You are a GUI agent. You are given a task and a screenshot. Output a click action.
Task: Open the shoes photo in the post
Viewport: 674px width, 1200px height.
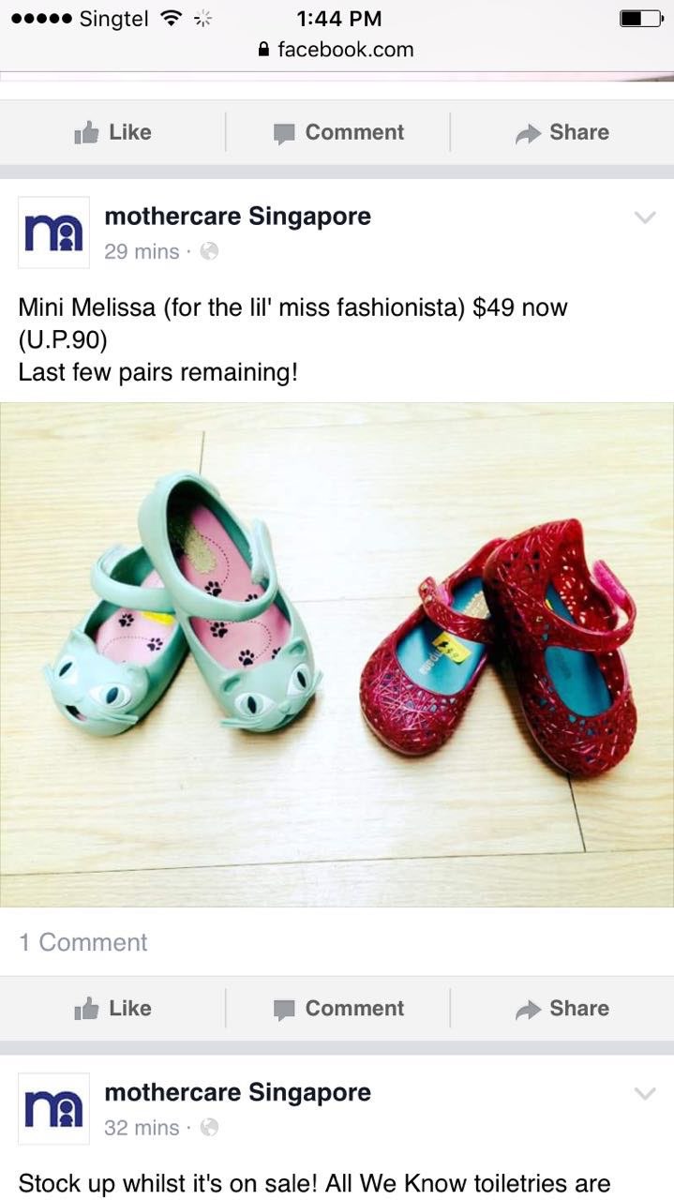(337, 654)
